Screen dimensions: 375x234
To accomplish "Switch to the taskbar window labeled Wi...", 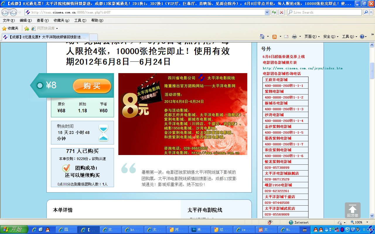I will (x=289, y=230).
